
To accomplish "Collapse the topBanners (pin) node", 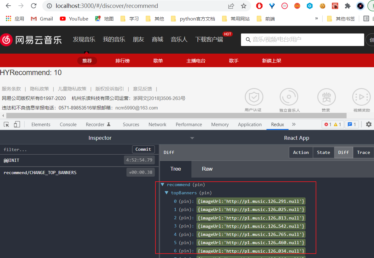I will [167, 193].
